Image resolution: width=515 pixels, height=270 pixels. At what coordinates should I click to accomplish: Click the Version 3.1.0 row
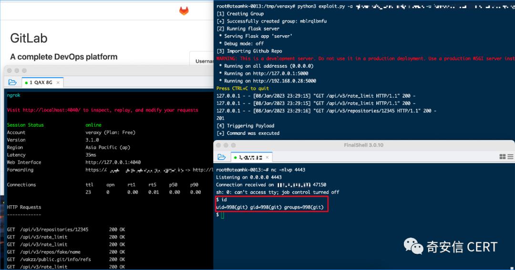pos(53,140)
